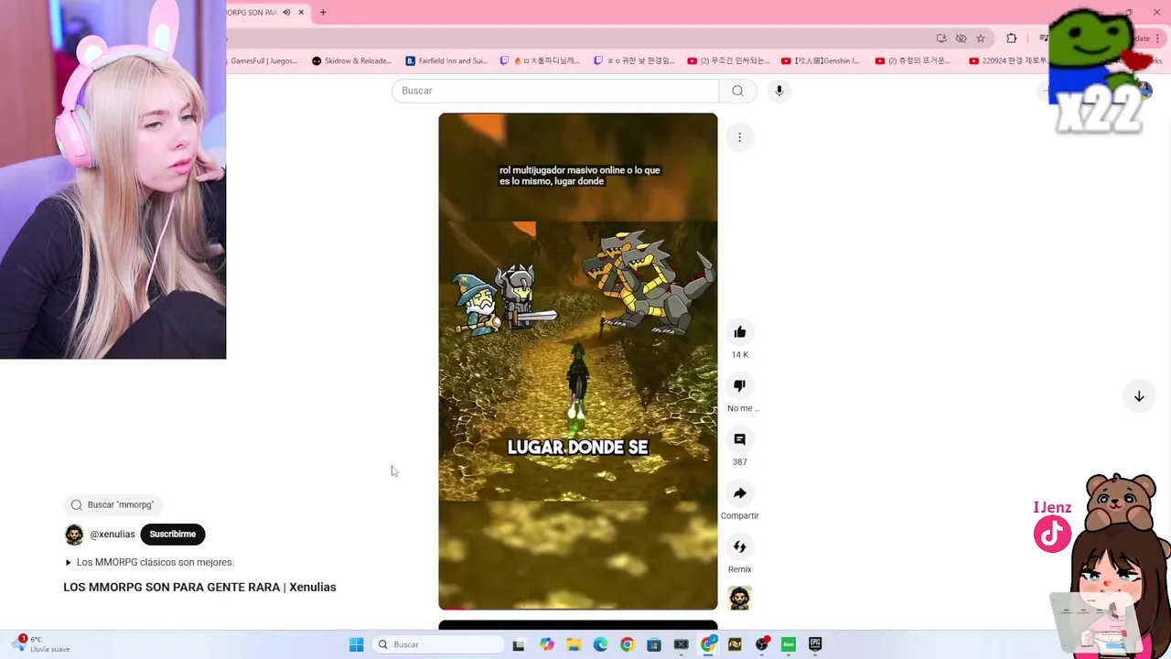Remix this Short
Viewport: 1171px width, 659px height.
click(x=739, y=547)
